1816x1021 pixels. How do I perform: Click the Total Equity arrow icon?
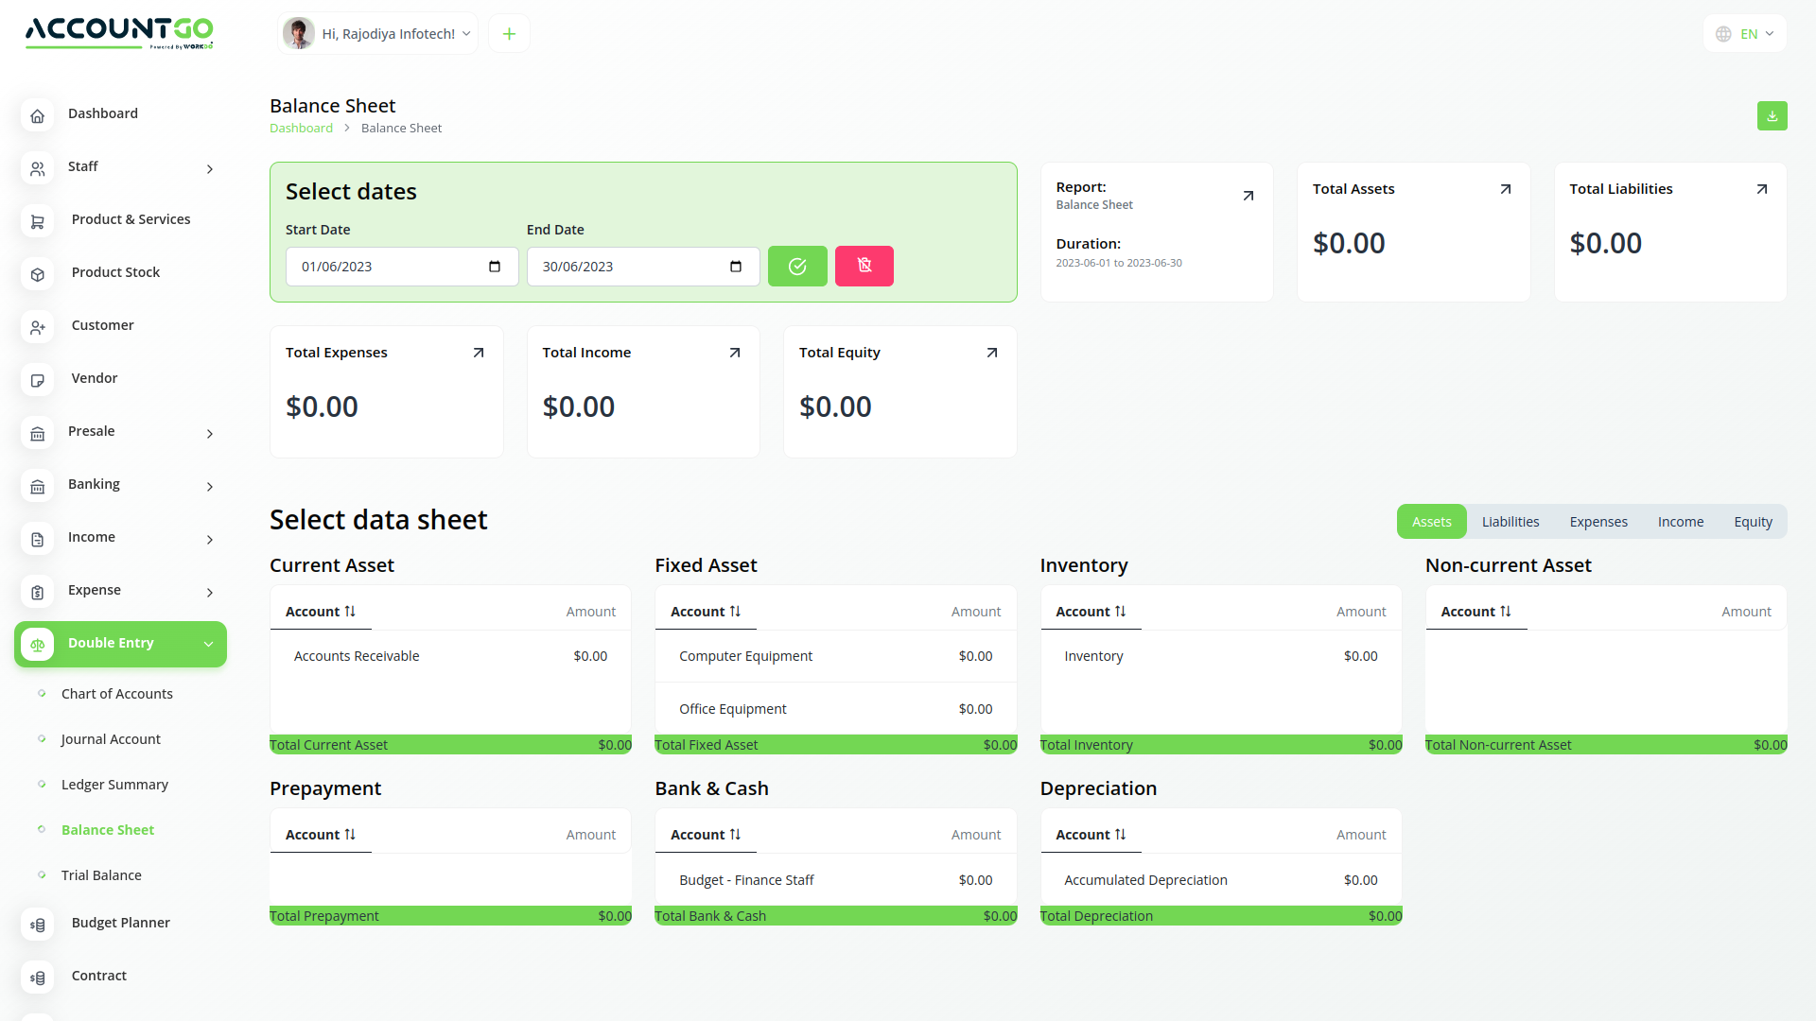click(991, 353)
